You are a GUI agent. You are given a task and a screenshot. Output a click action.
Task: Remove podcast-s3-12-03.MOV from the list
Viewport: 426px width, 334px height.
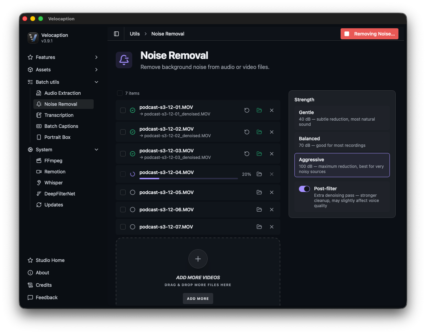(272, 154)
